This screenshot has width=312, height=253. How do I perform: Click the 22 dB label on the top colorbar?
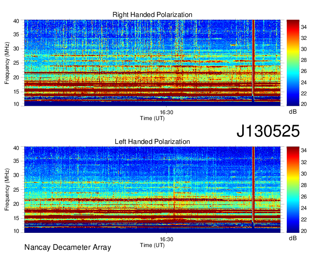pyautogui.click(x=304, y=93)
